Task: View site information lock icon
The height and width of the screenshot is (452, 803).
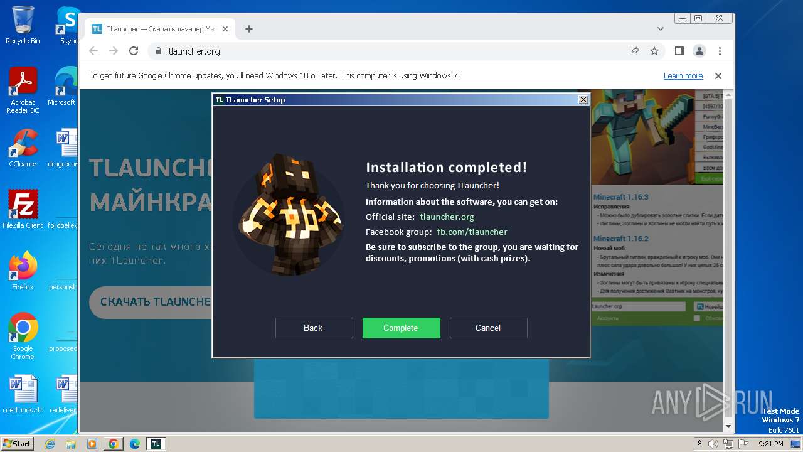Action: point(158,51)
